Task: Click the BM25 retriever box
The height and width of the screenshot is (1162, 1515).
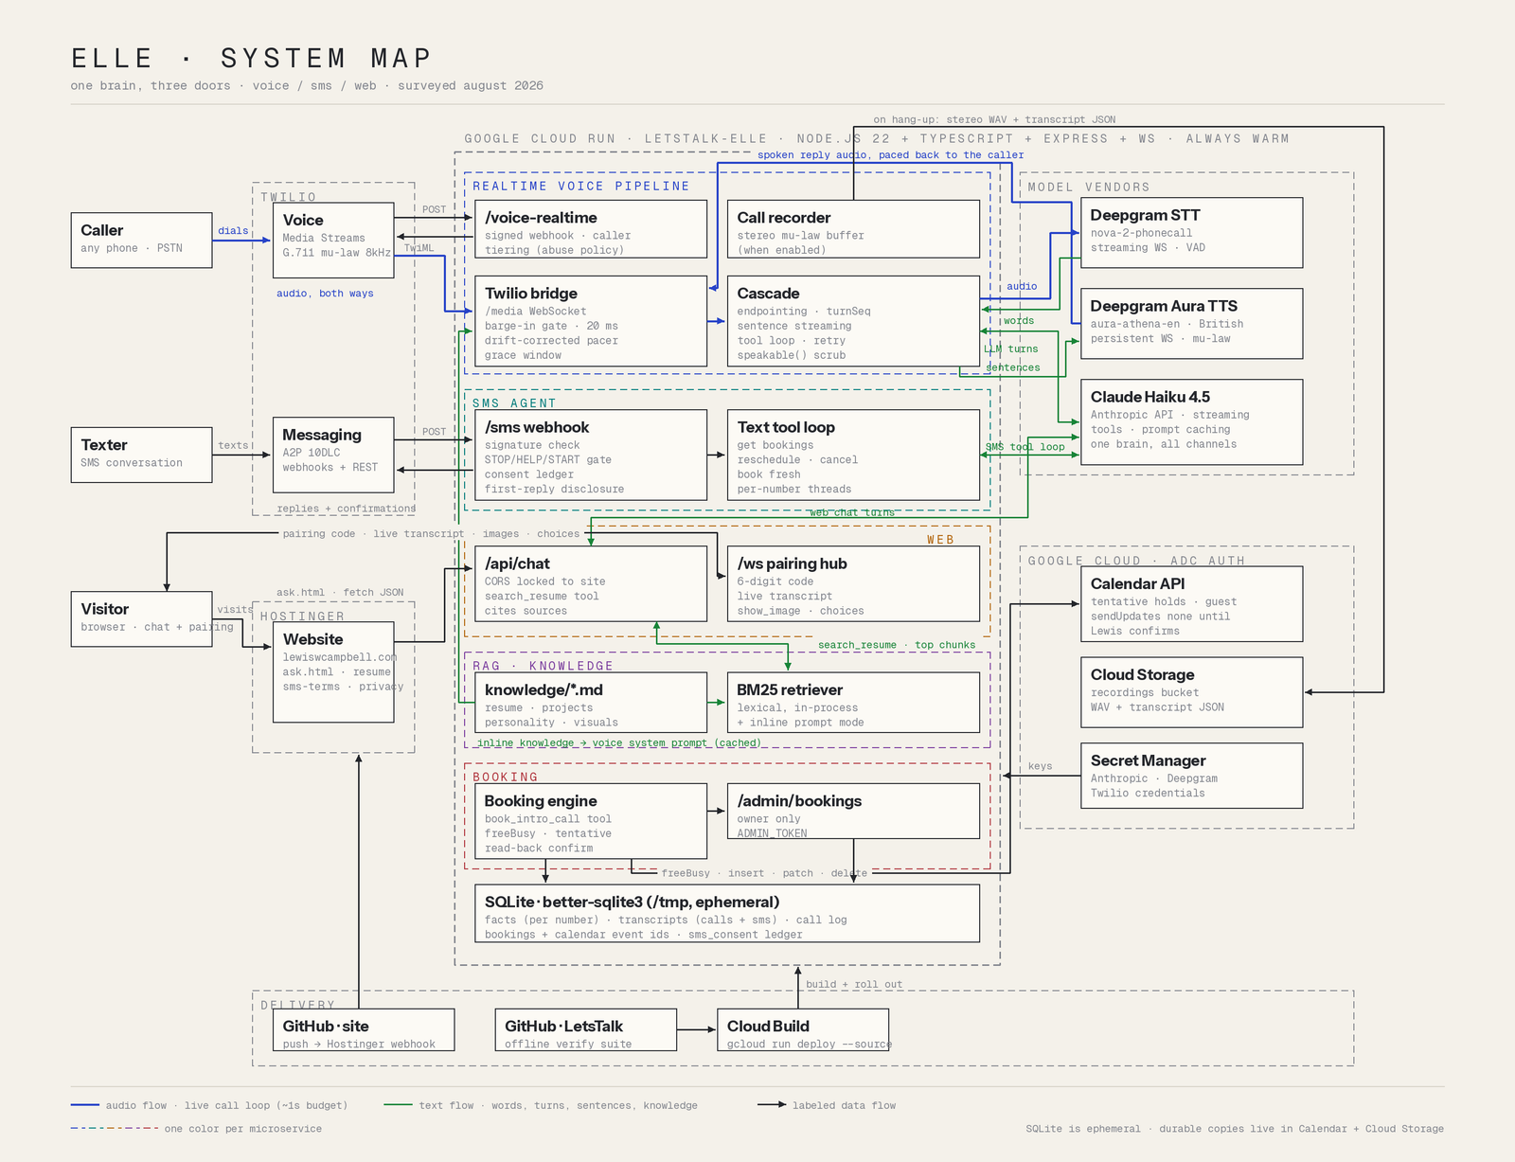Action: point(853,703)
